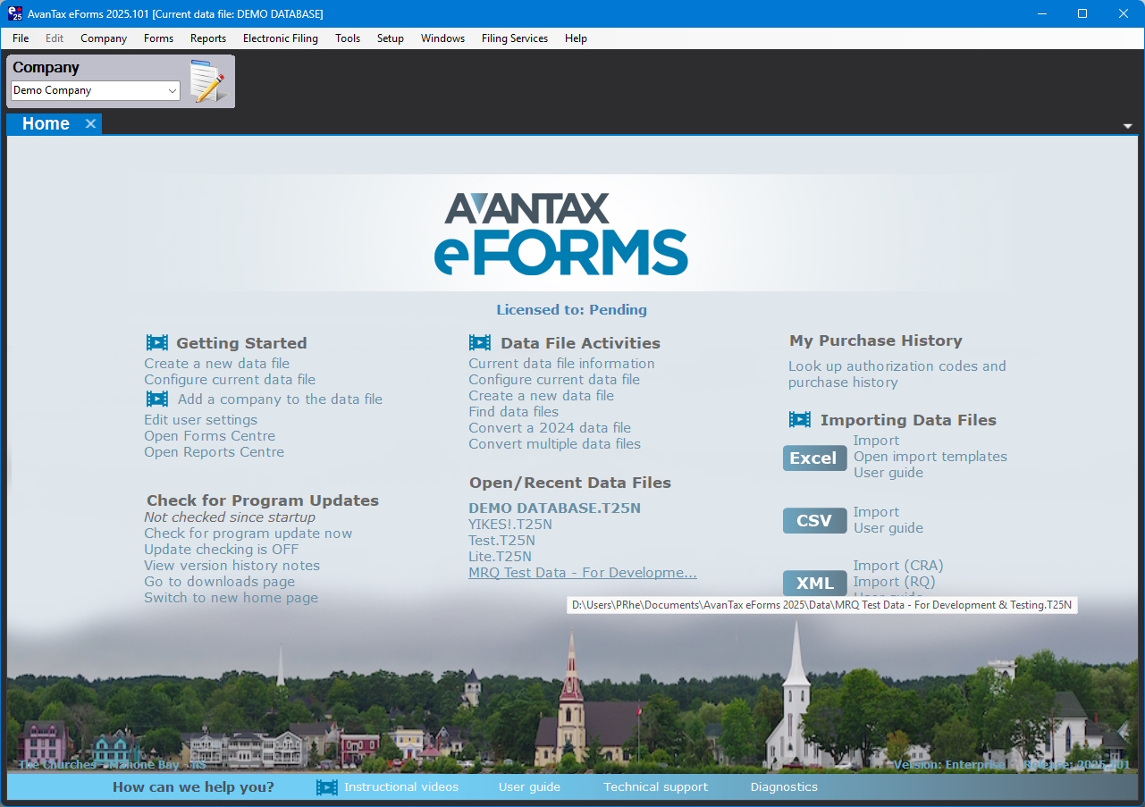Select the Home tab
1145x807 pixels.
click(46, 124)
